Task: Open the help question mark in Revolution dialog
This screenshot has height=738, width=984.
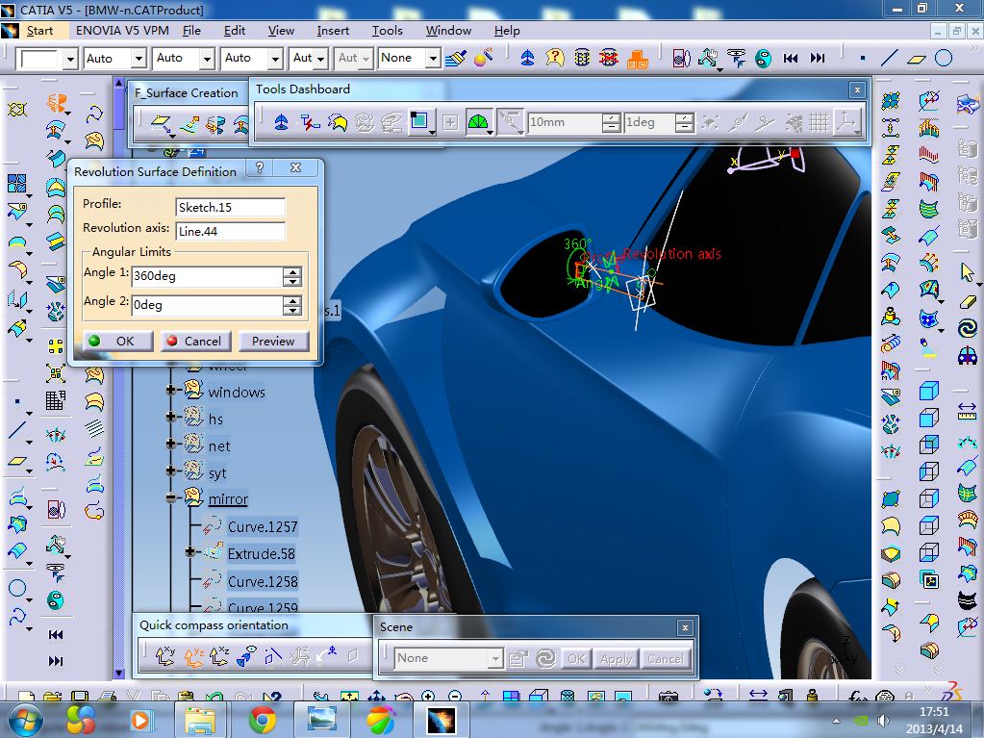Action: (259, 167)
